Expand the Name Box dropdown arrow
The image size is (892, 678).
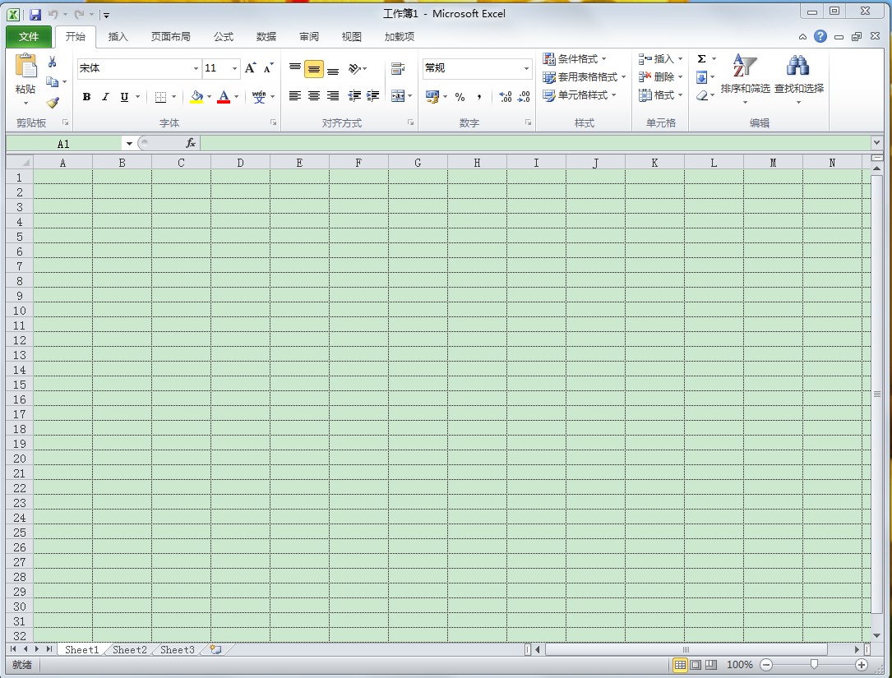(129, 144)
